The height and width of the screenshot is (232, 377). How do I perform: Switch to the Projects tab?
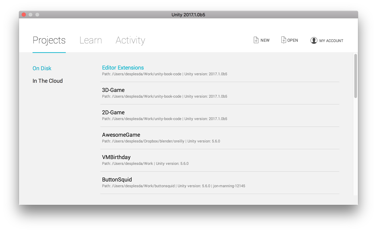[49, 40]
